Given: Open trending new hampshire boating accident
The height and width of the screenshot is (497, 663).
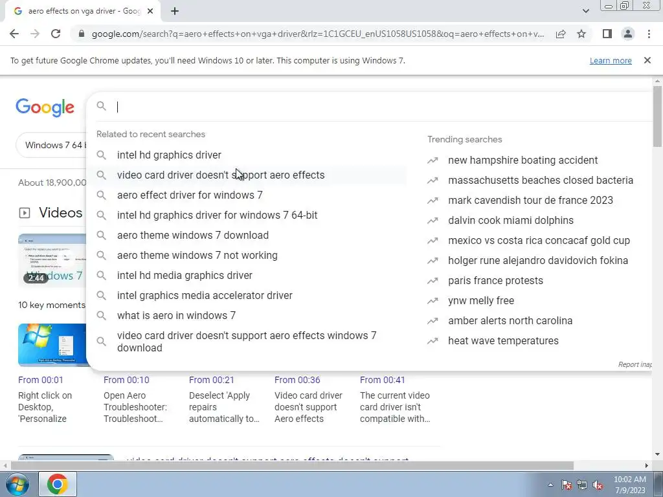Looking at the screenshot, I should pyautogui.click(x=523, y=160).
